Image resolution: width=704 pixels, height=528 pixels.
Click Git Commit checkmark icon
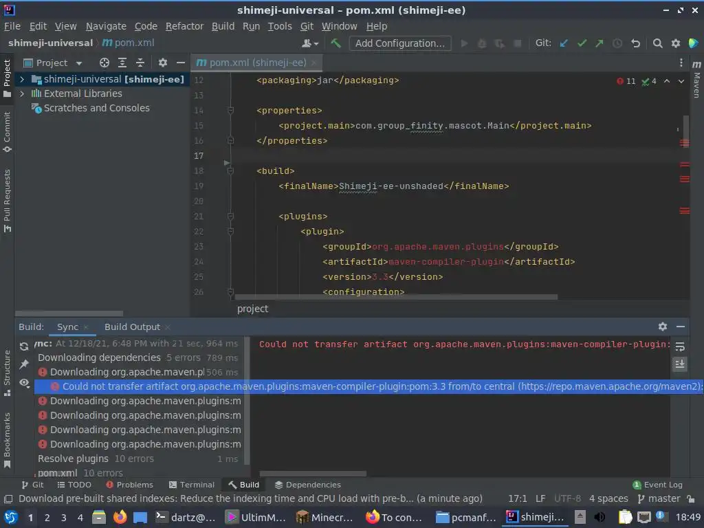coord(582,43)
